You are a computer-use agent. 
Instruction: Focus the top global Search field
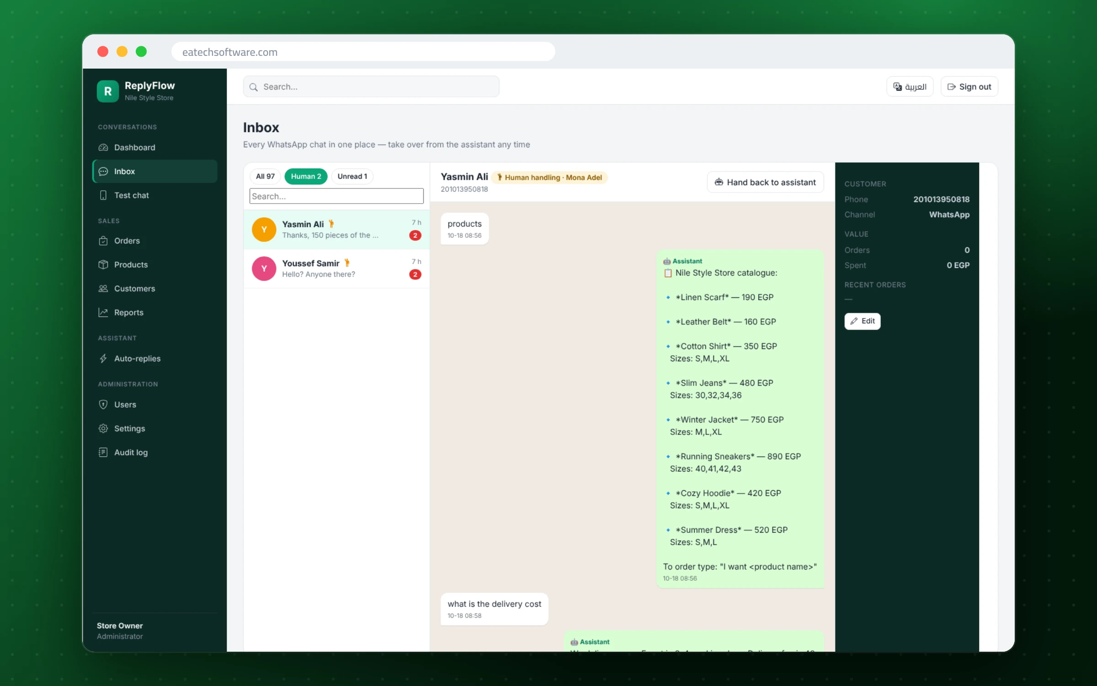(371, 87)
